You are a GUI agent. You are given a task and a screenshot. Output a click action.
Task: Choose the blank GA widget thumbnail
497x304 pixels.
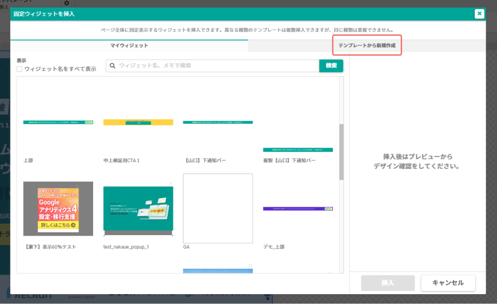[218, 208]
